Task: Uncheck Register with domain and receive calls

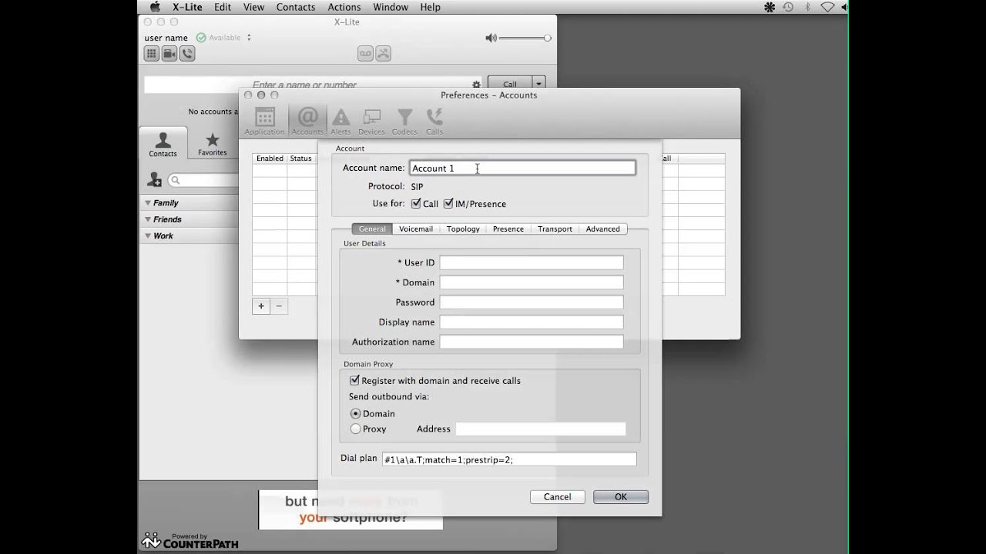Action: coord(354,380)
